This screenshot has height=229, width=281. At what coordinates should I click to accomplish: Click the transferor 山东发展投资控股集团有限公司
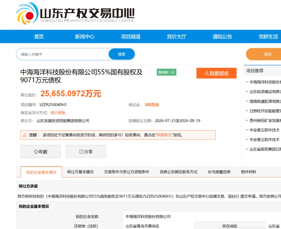[x=63, y=121]
